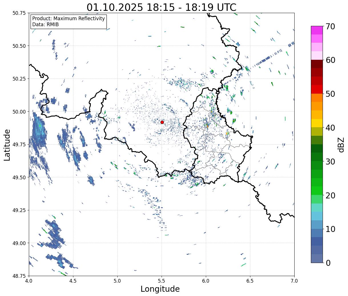Click the 40 tick on the colorbar

click(330, 128)
